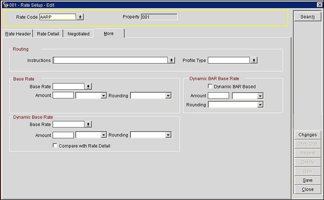Open Base Rate lookup arrow in Base Rate section

point(88,86)
